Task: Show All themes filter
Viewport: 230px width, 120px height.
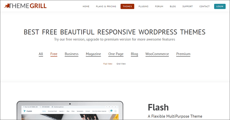Action: (x=41, y=54)
